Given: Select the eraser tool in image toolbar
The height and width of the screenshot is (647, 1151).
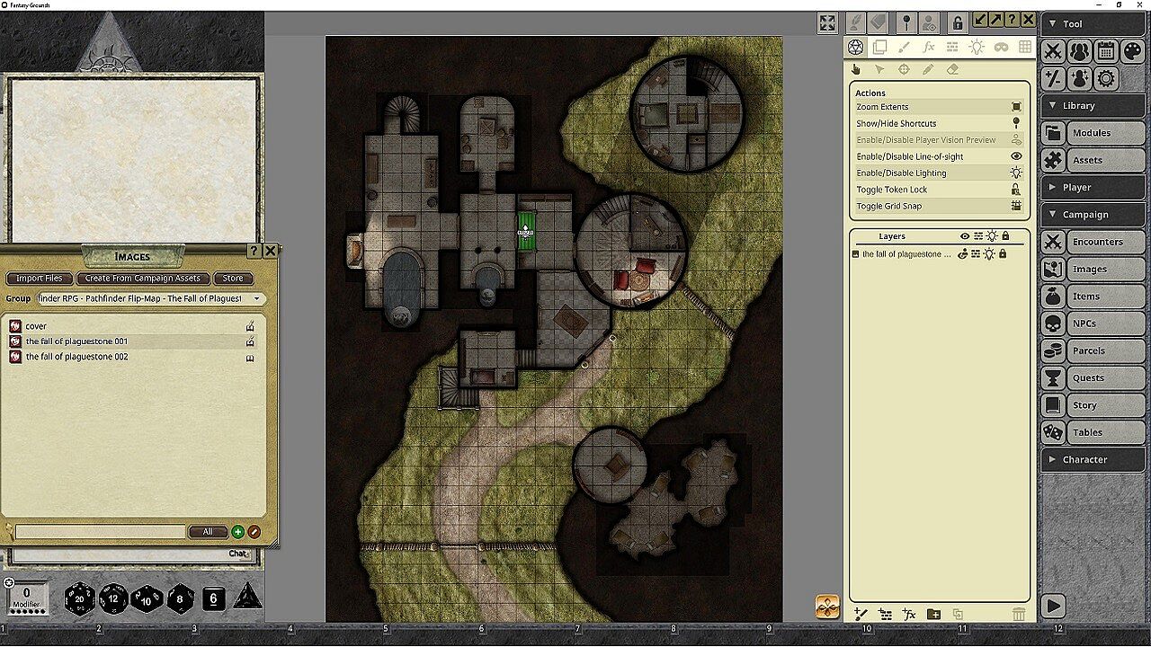Looking at the screenshot, I should click(953, 69).
